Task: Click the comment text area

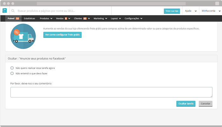Action: pos(111,92)
